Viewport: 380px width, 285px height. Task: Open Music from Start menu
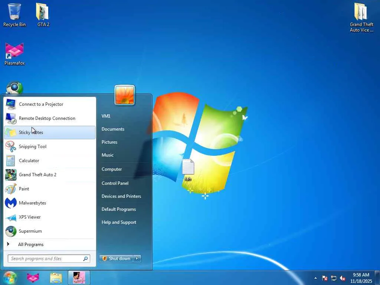[108, 155]
